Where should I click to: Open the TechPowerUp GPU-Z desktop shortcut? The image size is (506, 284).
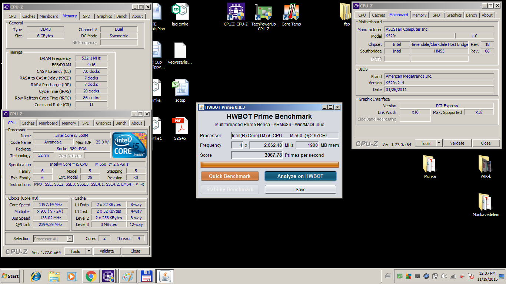click(263, 17)
